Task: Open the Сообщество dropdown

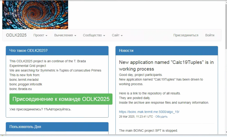Action: (x=94, y=35)
